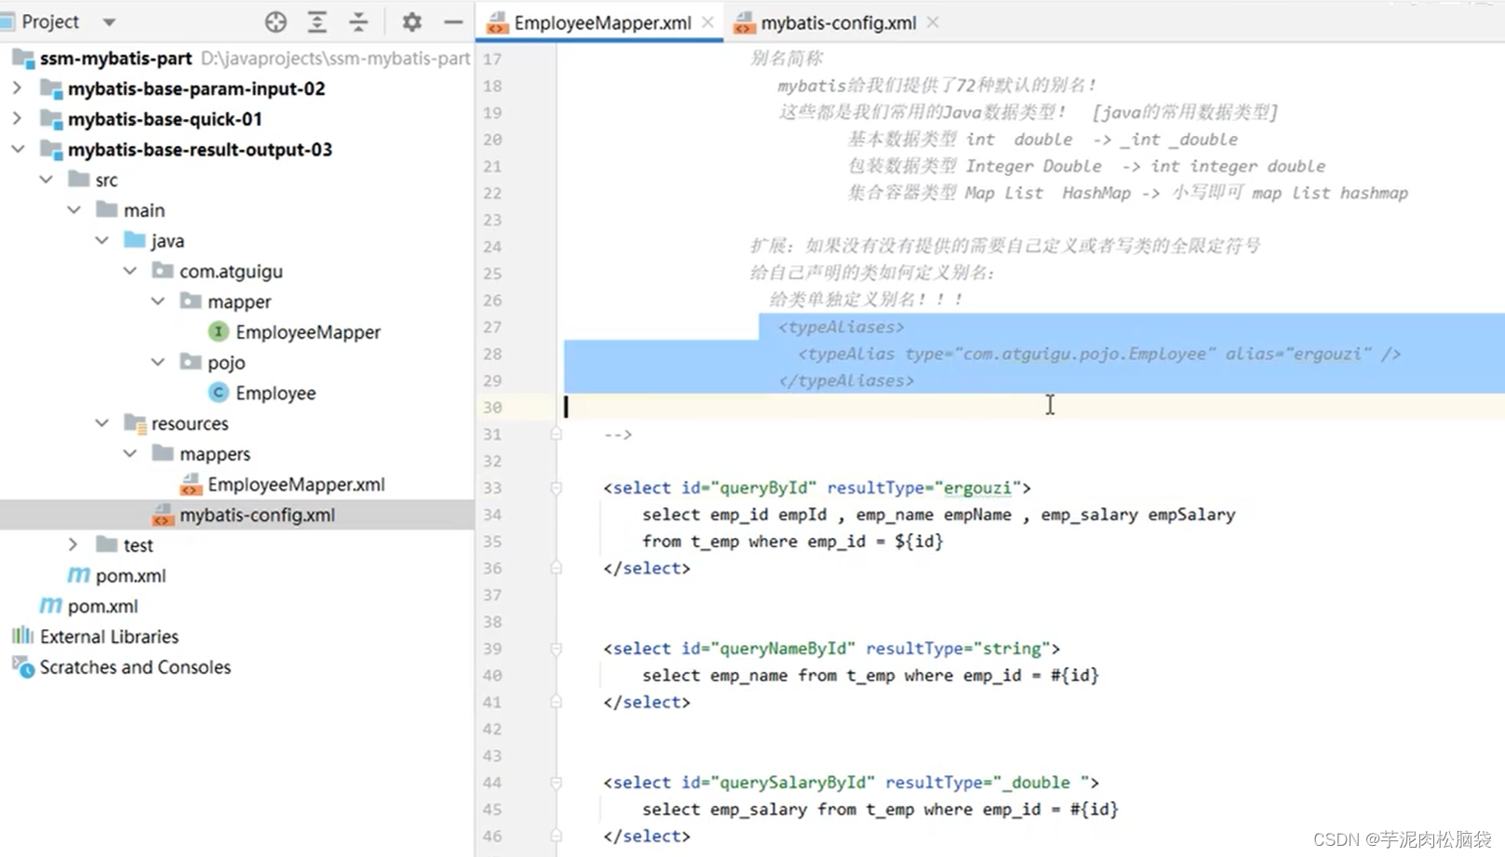
Task: Click the queryNameById id attribute
Action: coord(768,649)
